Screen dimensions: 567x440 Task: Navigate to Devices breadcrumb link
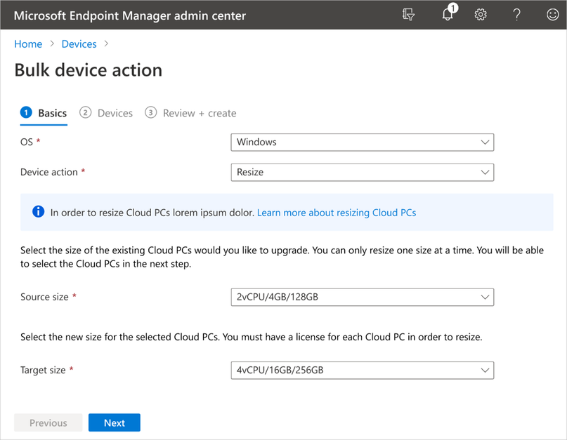[x=79, y=44]
